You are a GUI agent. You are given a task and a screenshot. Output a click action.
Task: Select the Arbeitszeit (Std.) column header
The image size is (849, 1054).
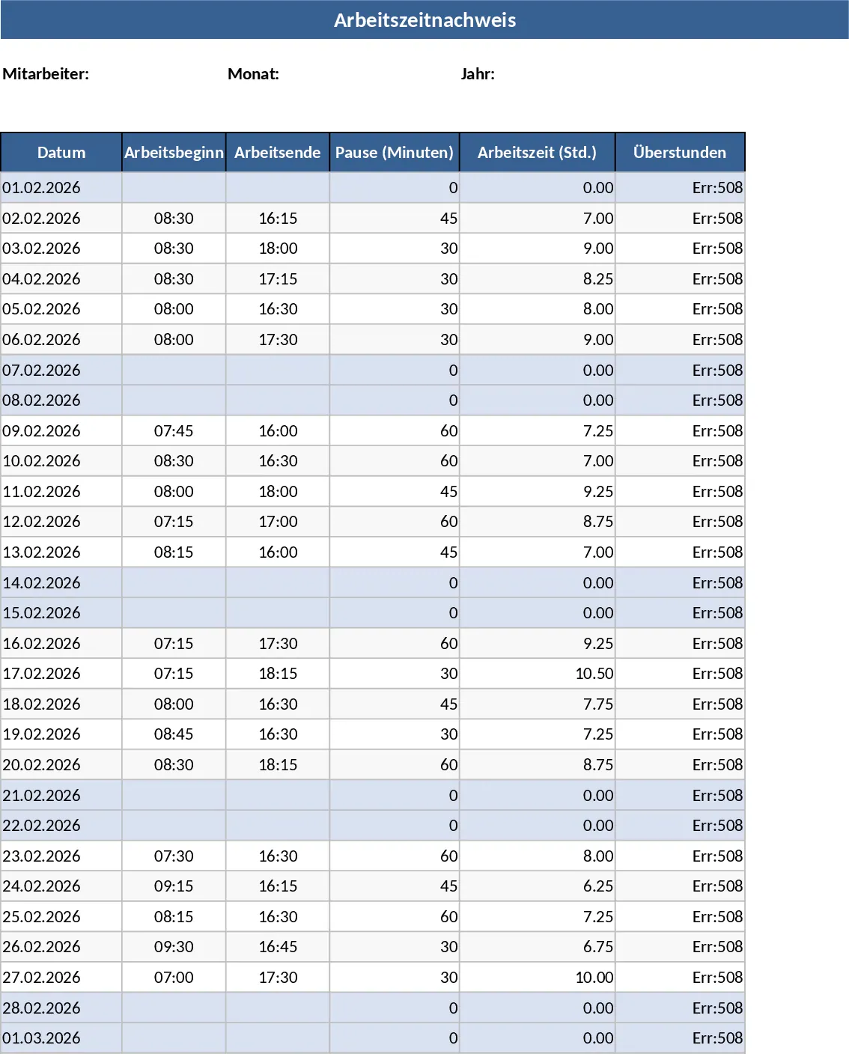[x=538, y=152]
